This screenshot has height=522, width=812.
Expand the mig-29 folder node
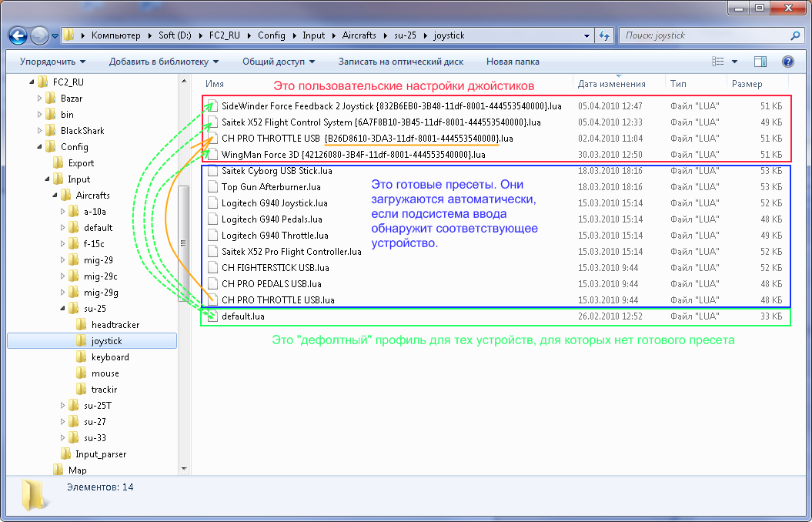62,260
